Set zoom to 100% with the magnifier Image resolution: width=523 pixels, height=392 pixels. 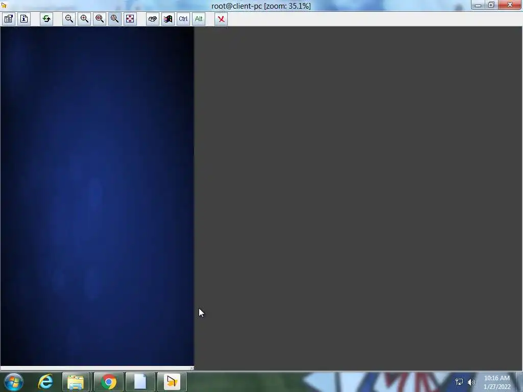coord(100,19)
